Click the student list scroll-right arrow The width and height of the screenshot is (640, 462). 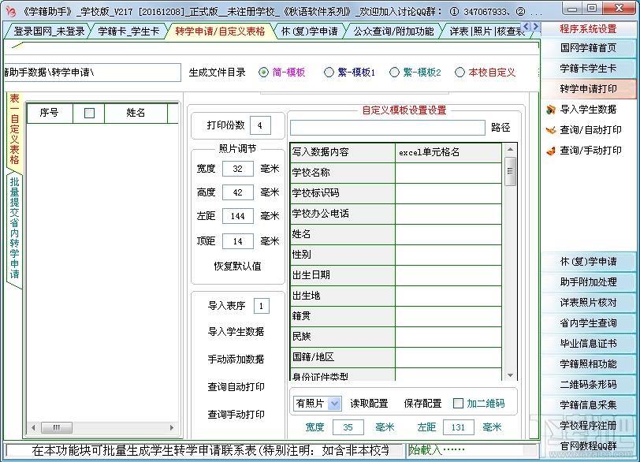tap(172, 427)
